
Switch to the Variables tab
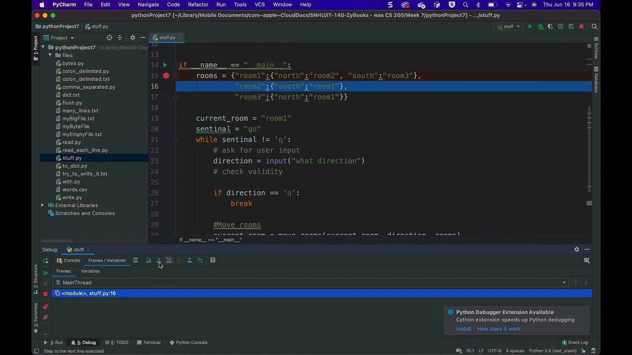90,271
